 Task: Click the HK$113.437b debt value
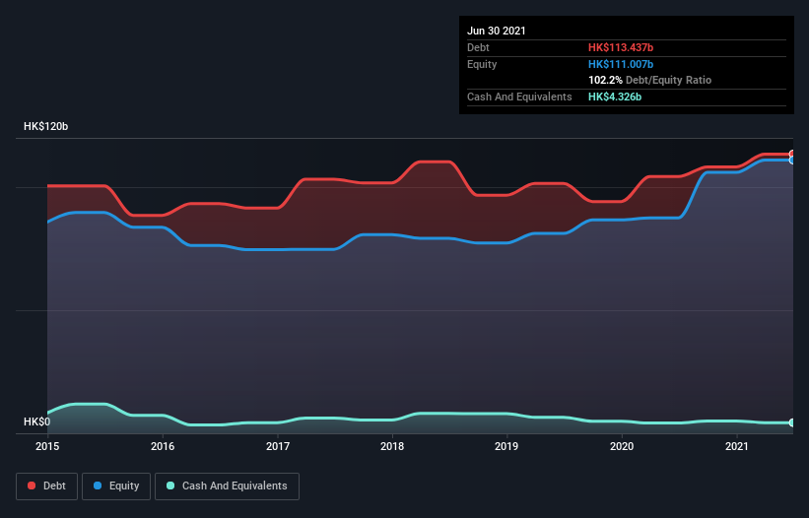pyautogui.click(x=621, y=47)
